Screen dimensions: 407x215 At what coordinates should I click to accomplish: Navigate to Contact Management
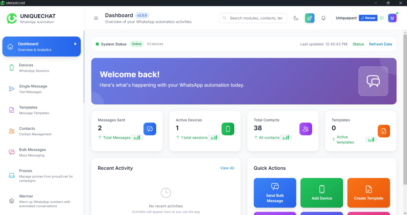pos(41,131)
